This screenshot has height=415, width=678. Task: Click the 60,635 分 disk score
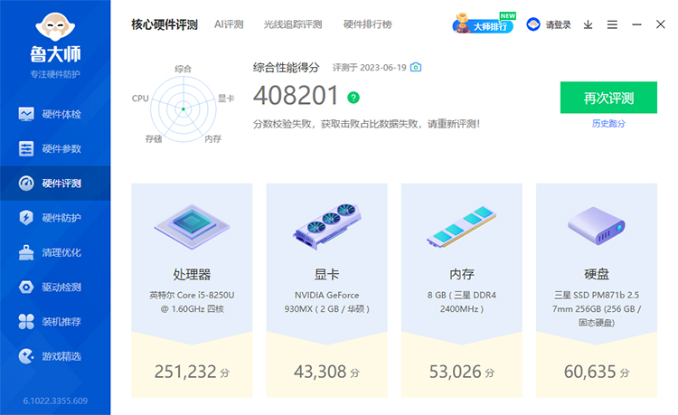click(x=597, y=372)
